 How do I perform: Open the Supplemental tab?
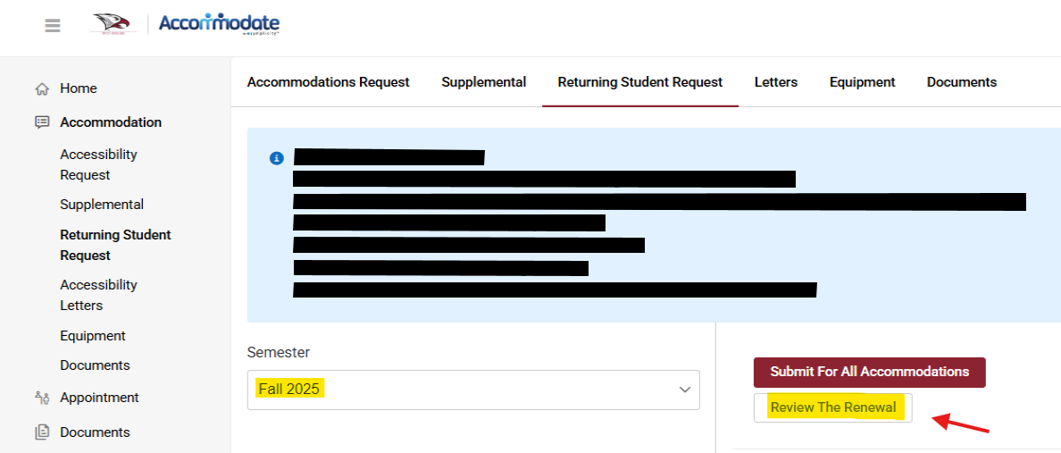click(x=484, y=82)
